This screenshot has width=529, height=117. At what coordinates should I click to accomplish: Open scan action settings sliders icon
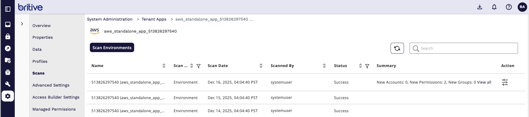505,82
